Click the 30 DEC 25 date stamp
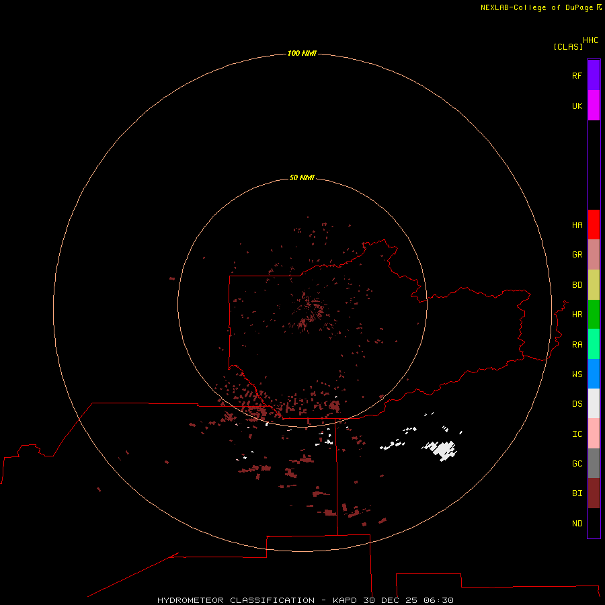 (390, 600)
